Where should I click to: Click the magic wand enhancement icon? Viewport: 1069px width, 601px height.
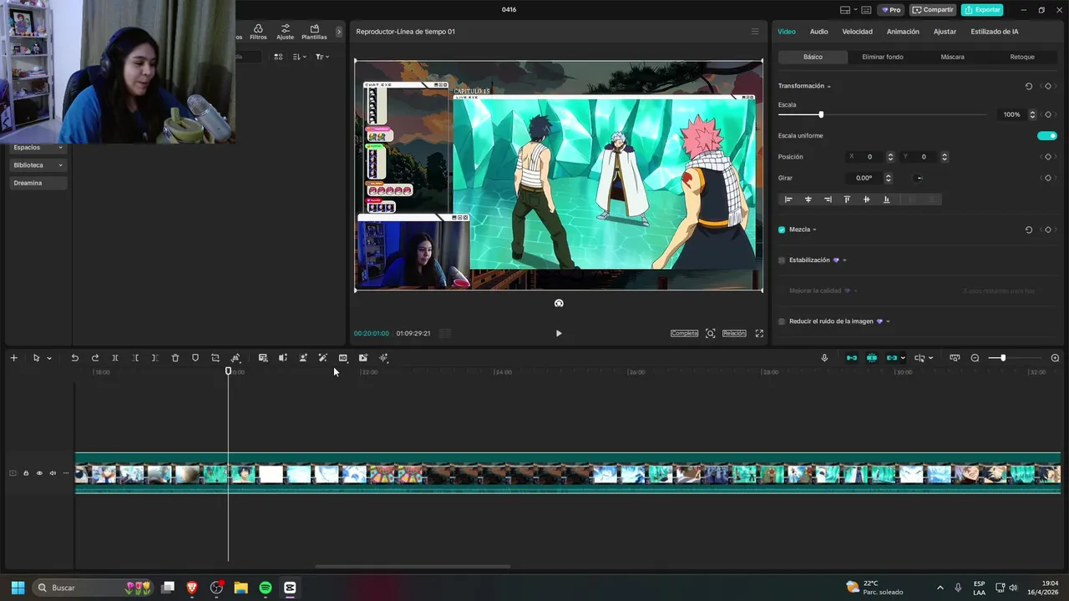[x=322, y=358]
